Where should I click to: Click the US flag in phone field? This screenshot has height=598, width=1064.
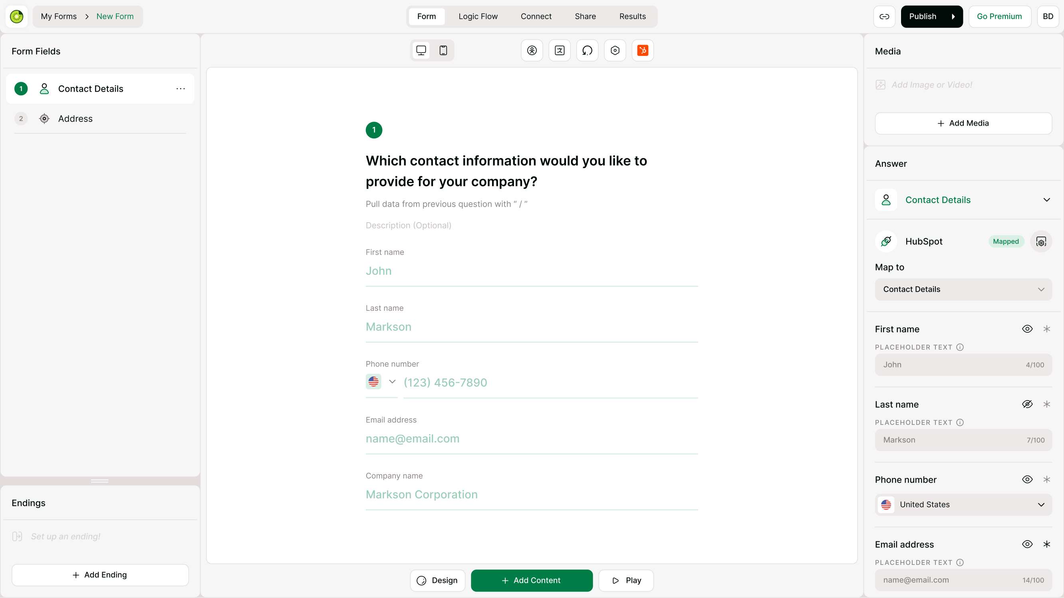coord(373,382)
